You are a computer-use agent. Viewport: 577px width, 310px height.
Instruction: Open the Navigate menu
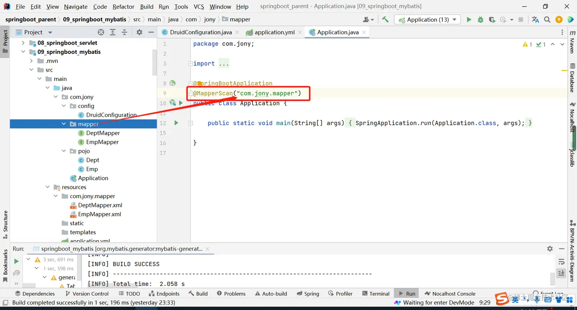tap(76, 6)
